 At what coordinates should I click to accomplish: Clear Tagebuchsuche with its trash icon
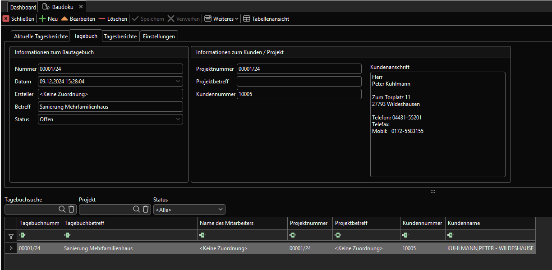click(71, 209)
